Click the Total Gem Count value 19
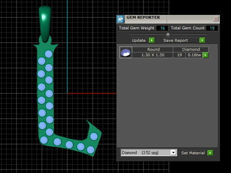Viewport: 231px width, 173px height. point(212,28)
